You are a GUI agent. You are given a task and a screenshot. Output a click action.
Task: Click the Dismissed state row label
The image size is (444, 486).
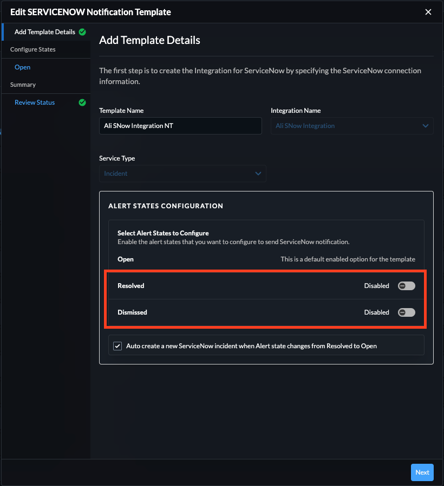click(132, 312)
